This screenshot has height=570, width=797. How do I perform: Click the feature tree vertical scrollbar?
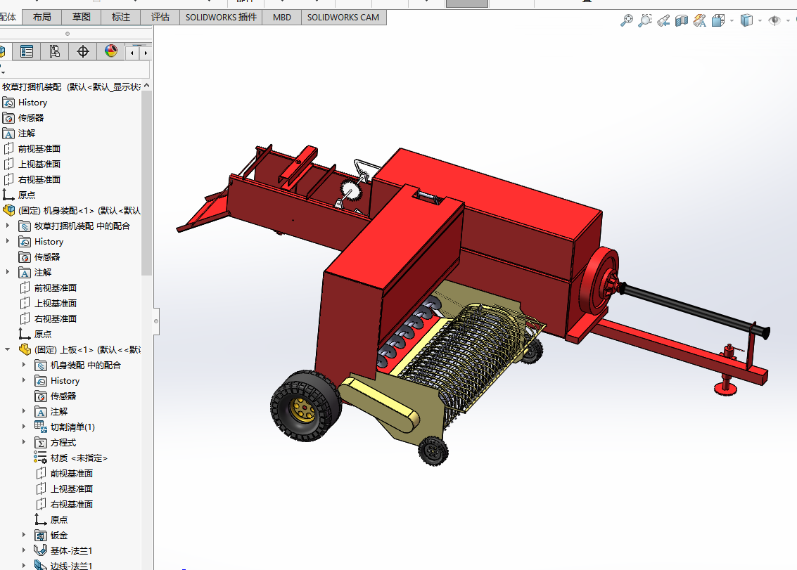[146, 183]
